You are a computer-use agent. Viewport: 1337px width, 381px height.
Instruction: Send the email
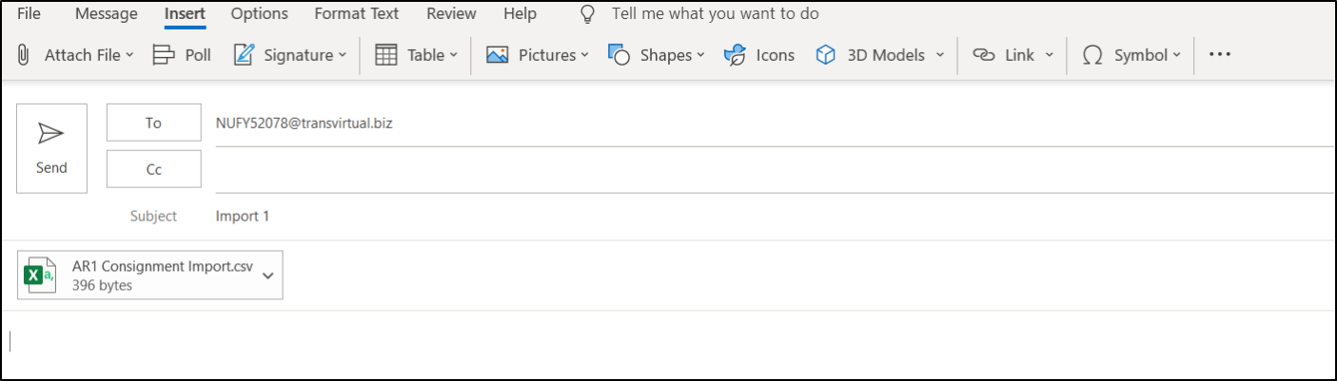point(51,148)
